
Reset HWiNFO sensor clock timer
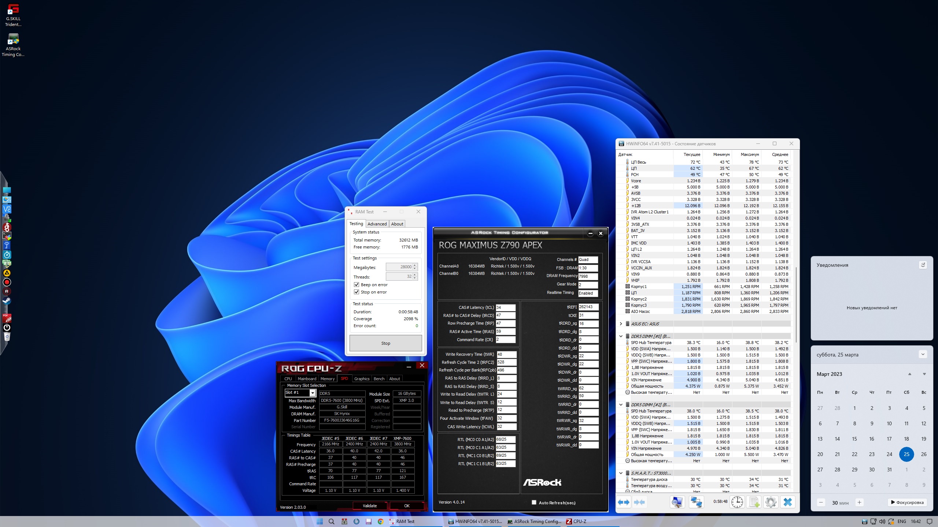(737, 502)
